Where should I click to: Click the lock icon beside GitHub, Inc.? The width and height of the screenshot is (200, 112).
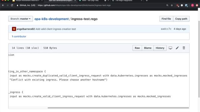pos(17,5)
